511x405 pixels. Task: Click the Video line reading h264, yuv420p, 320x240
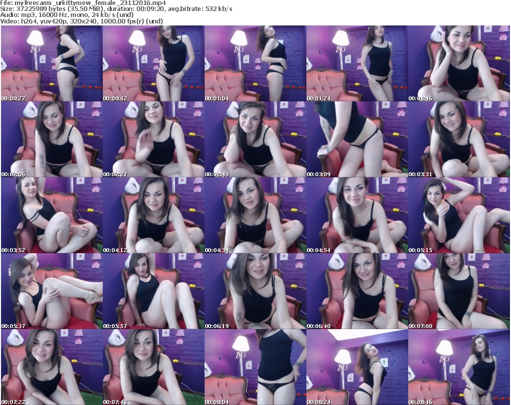point(81,21)
